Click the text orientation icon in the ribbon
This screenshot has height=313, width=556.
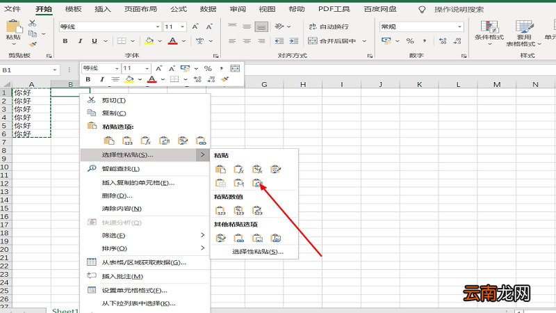(279, 26)
